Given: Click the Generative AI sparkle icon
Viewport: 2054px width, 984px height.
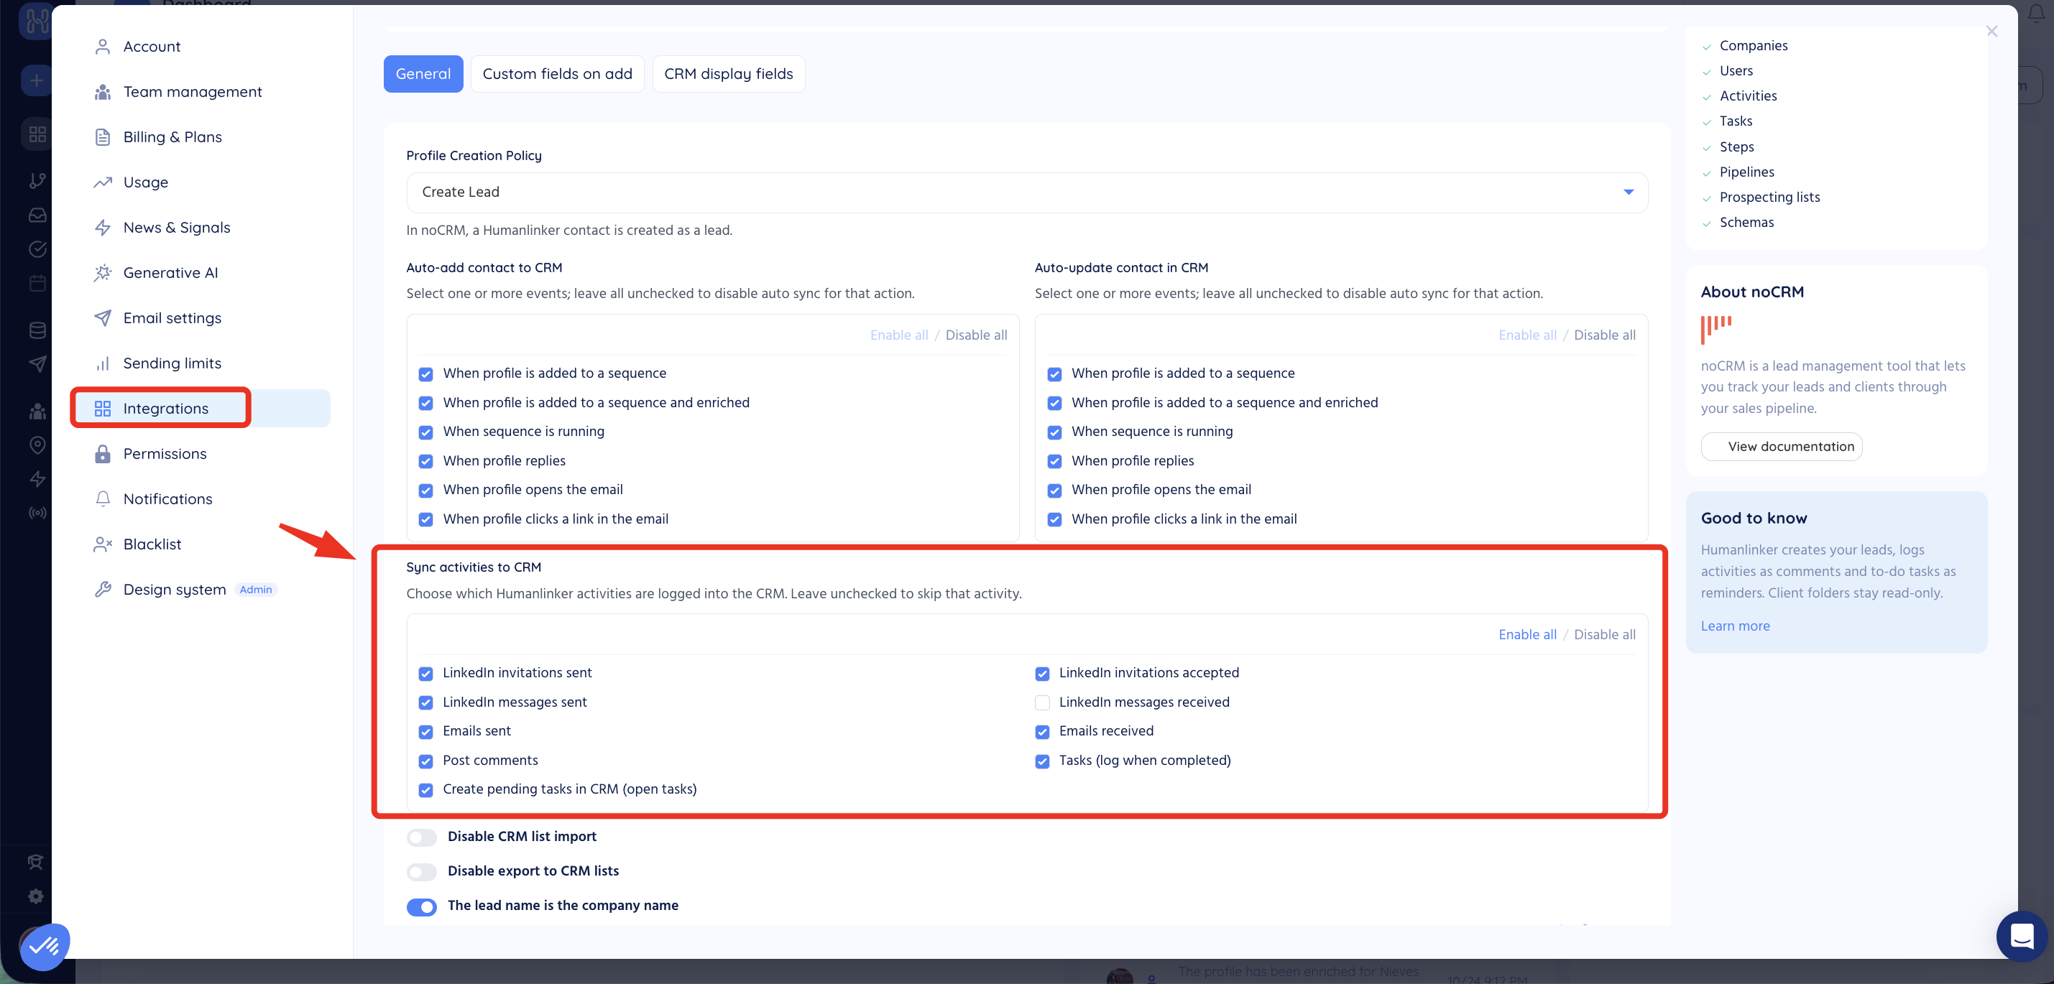Looking at the screenshot, I should [102, 272].
